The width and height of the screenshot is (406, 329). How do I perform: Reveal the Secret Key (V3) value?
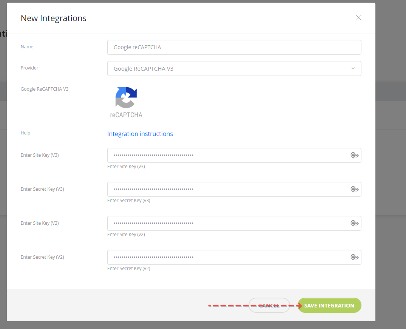pos(355,189)
